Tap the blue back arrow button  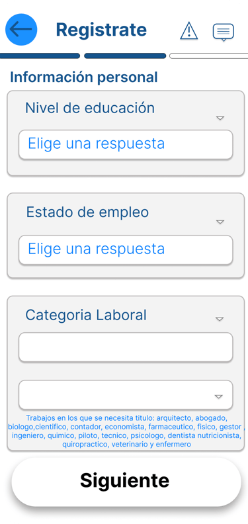click(x=21, y=29)
